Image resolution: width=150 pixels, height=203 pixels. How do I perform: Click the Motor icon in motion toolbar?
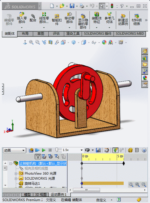130,150
